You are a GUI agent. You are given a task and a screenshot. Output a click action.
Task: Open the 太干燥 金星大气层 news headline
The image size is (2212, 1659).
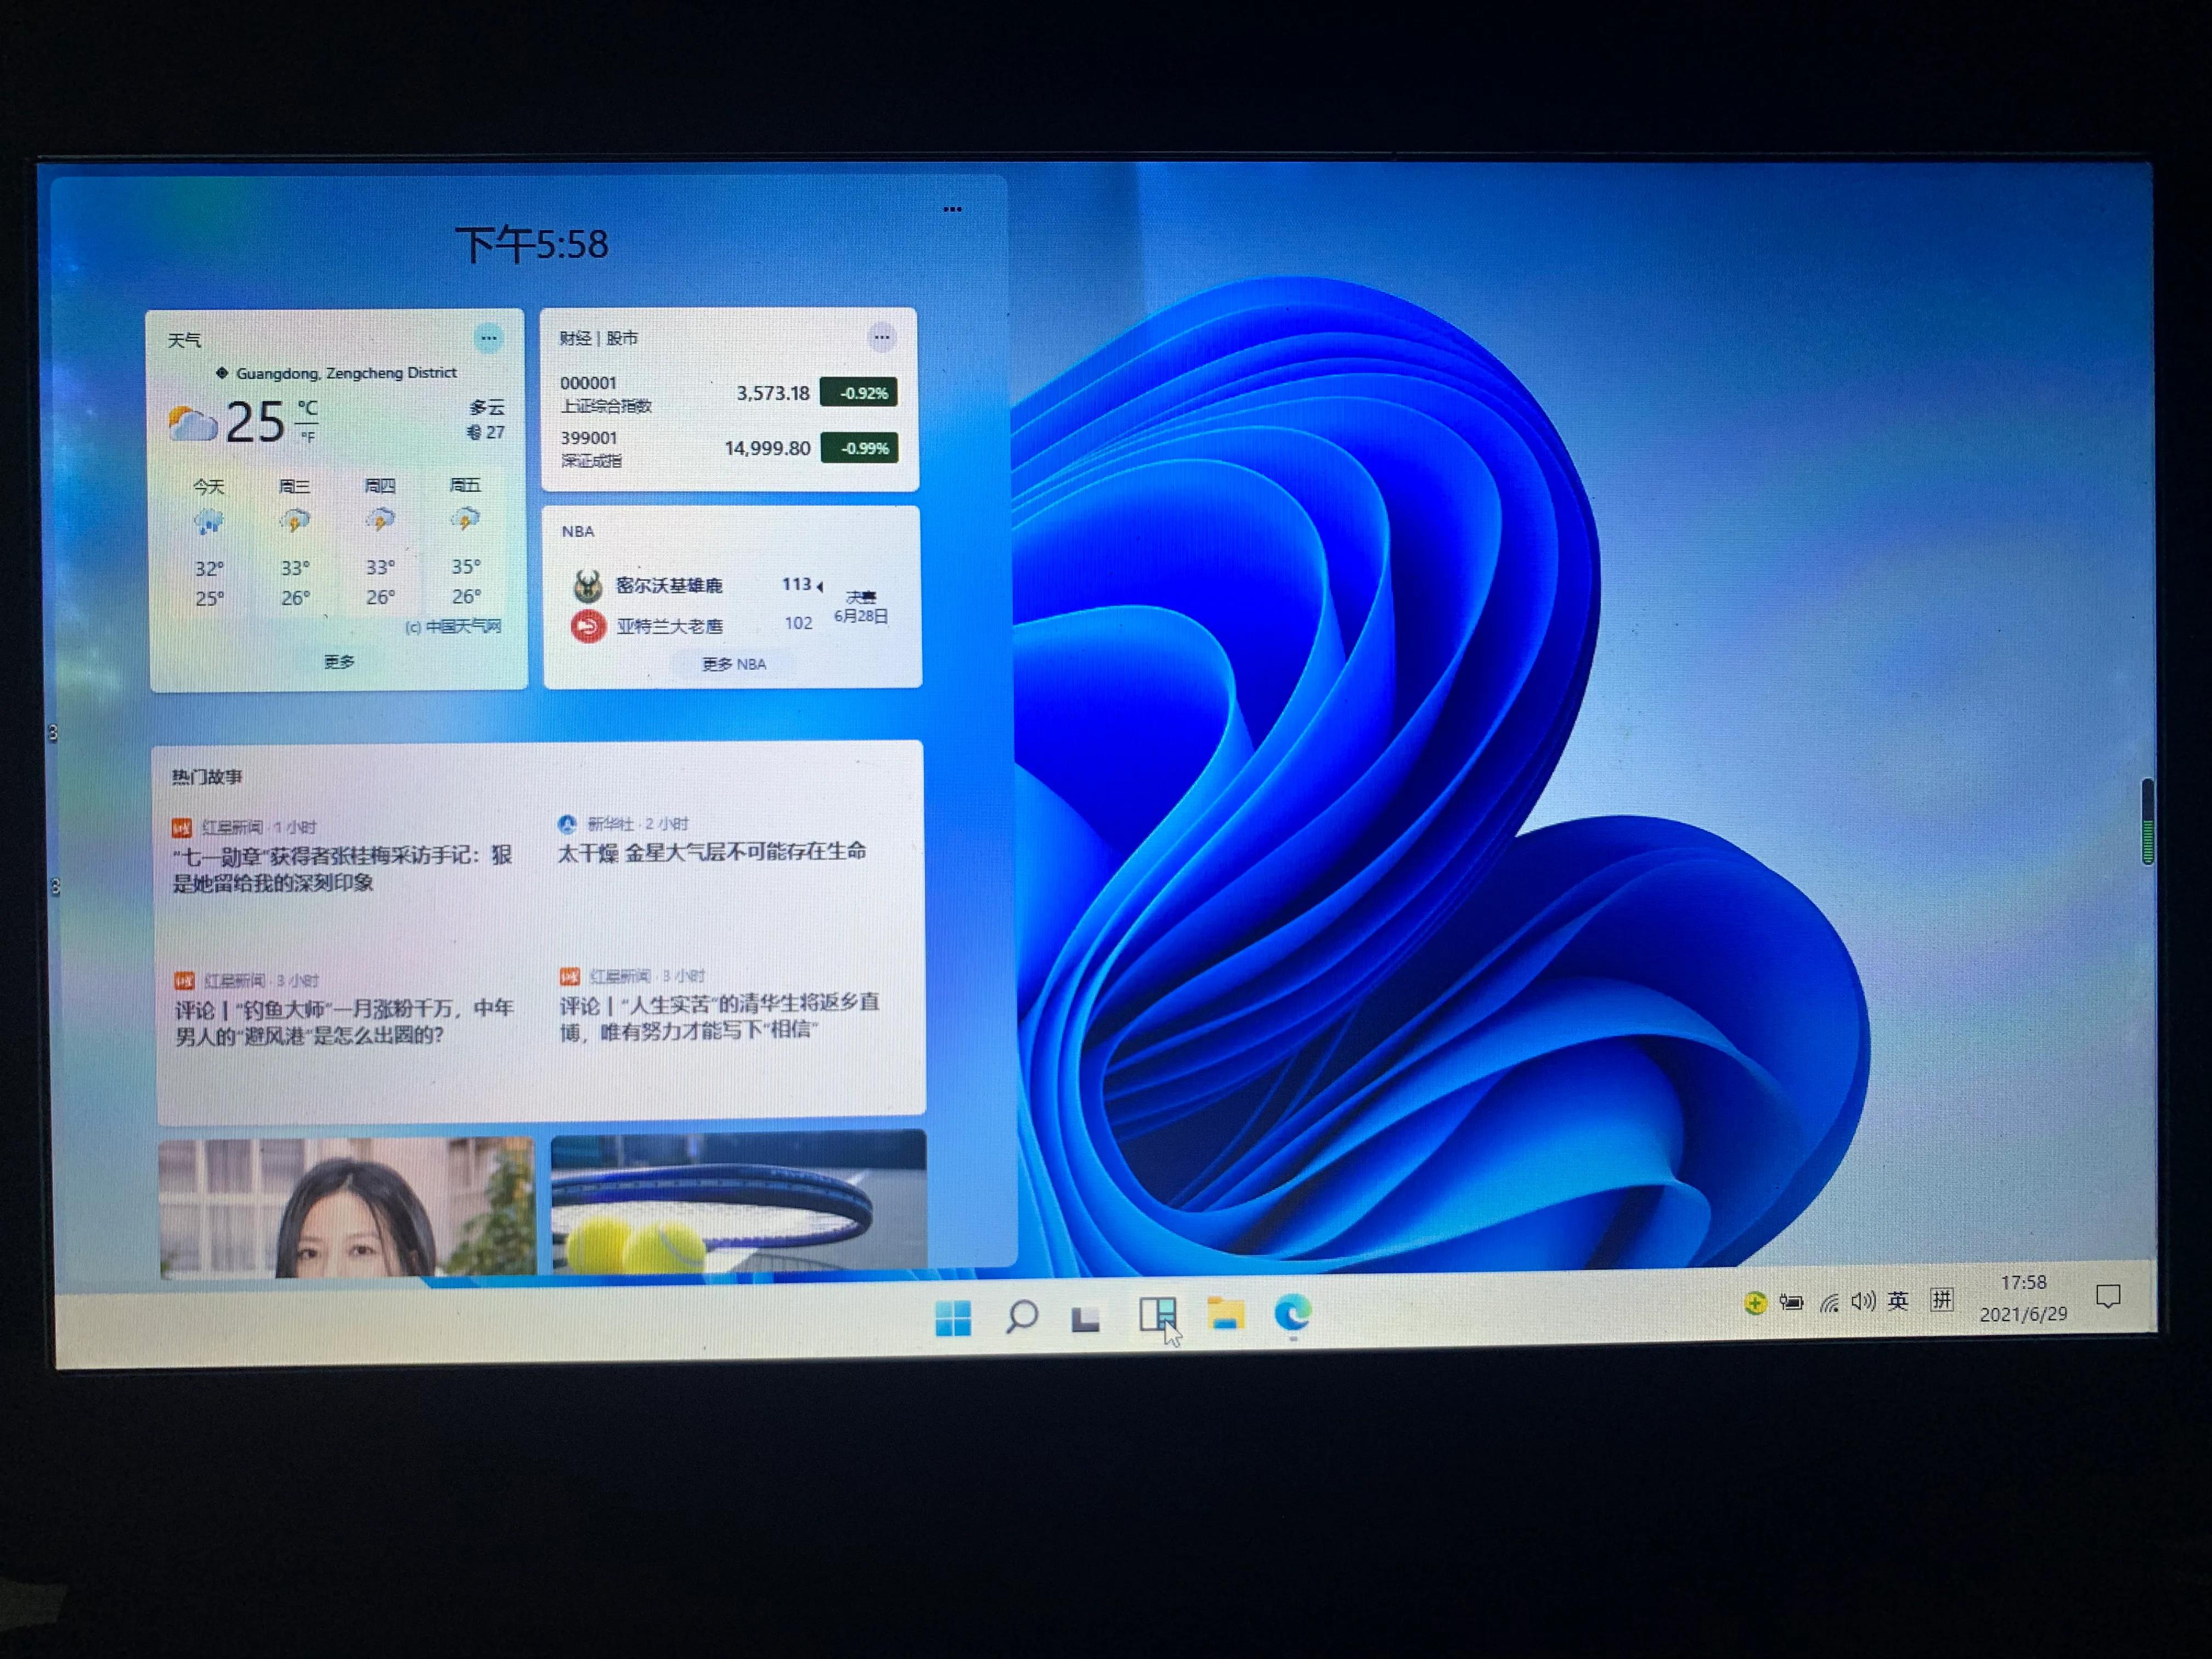[711, 852]
